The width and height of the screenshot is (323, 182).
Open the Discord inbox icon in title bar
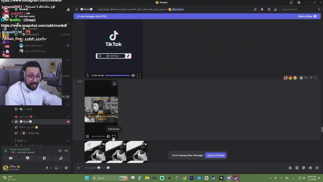pos(291,3)
